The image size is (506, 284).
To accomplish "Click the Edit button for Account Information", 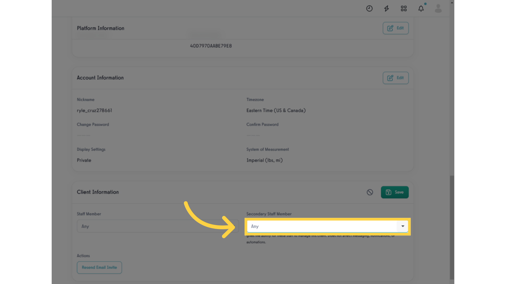I will (396, 78).
